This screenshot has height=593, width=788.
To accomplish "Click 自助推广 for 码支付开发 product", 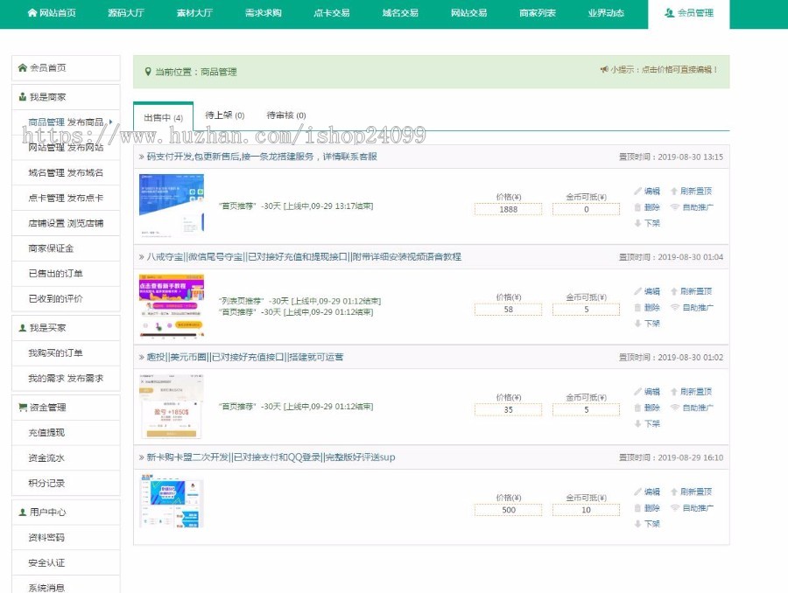I will coord(693,207).
